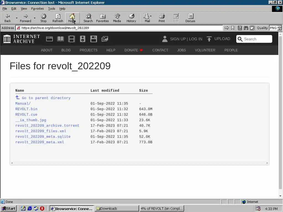Open the Web (Wayback) icon in Archive nav
The height and width of the screenshot is (212, 283).
click(x=49, y=39)
